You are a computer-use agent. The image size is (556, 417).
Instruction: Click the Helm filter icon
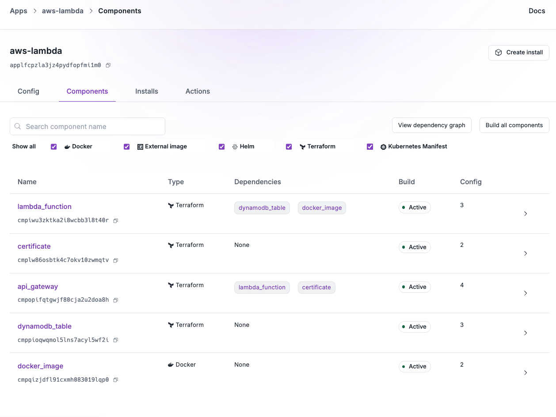235,147
